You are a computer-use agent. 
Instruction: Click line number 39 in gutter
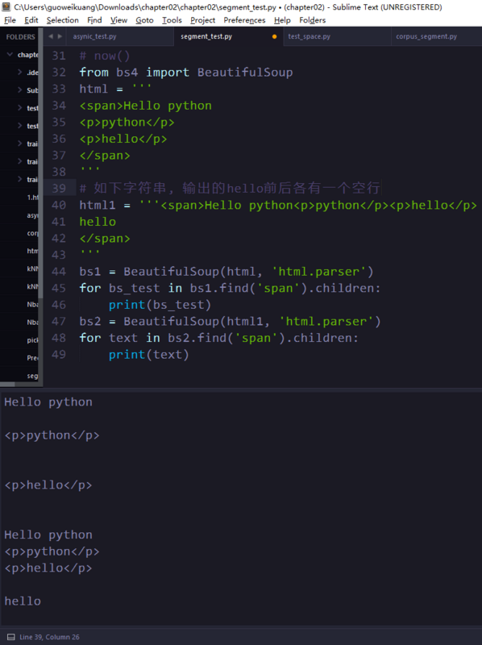(59, 189)
